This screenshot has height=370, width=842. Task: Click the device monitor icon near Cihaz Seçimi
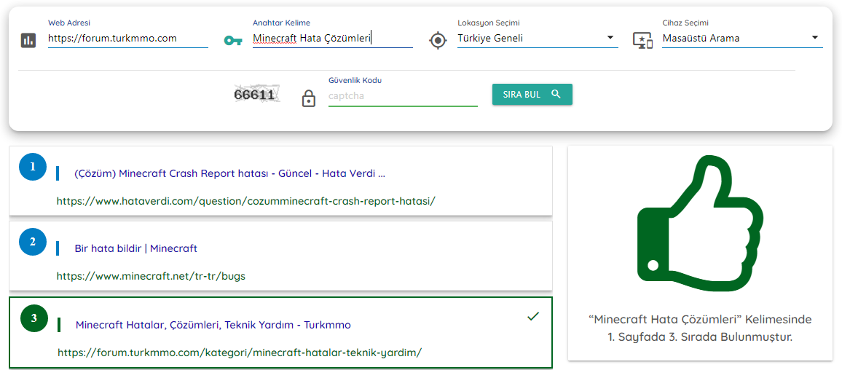[x=642, y=40]
